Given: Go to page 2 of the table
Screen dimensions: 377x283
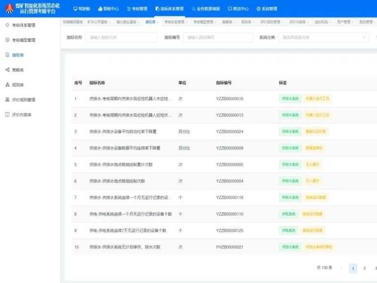Looking at the screenshot, I should pos(364,268).
